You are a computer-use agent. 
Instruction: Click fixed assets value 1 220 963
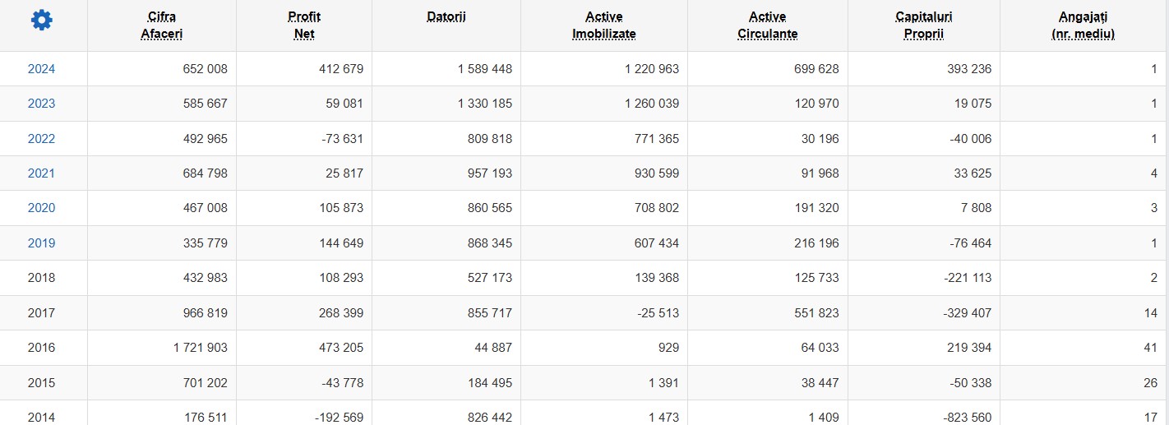pos(652,69)
